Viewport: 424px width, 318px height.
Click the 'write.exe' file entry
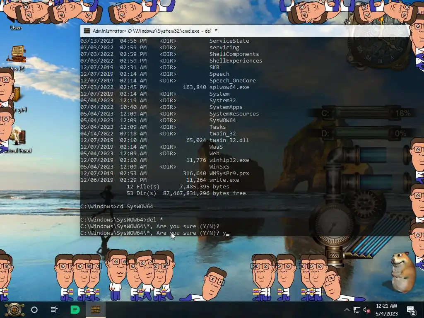click(224, 180)
